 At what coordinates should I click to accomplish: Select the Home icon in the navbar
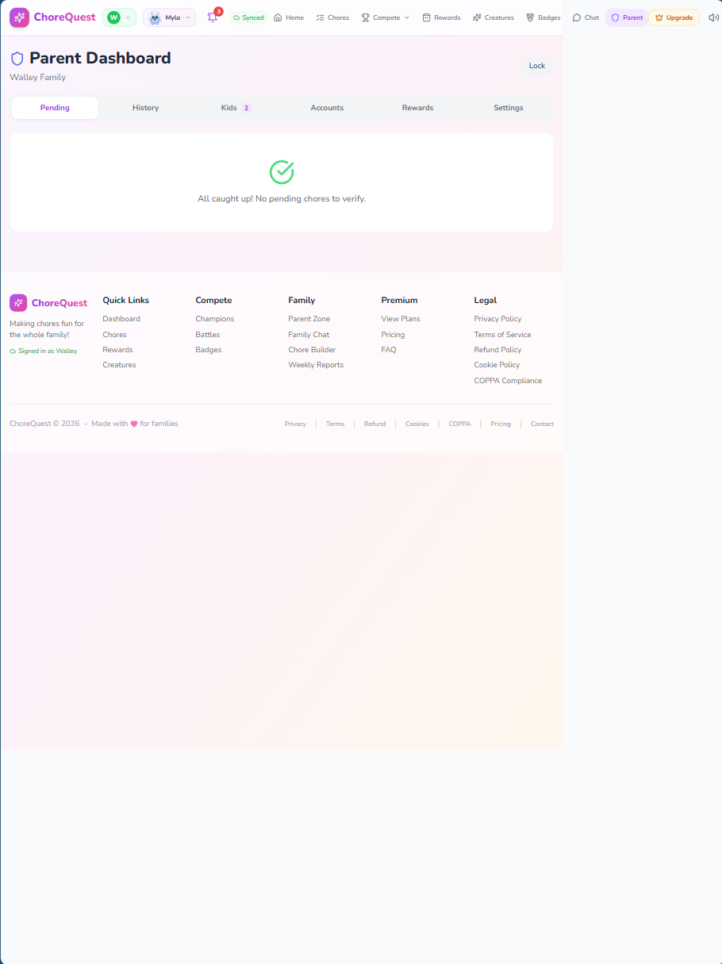288,17
